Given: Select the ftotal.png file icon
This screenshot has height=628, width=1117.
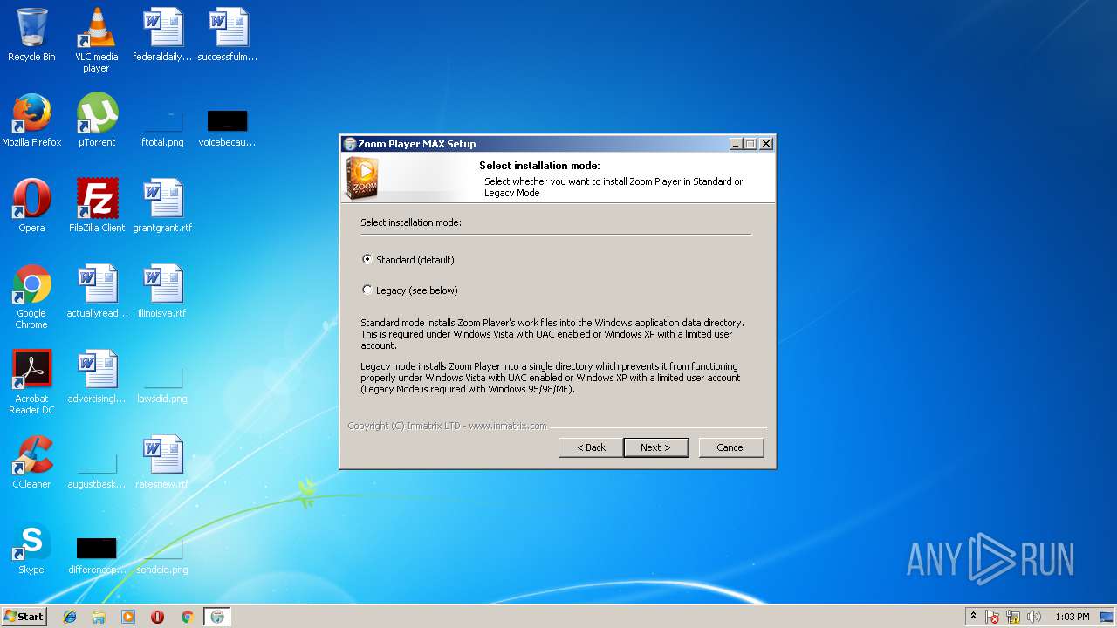Looking at the screenshot, I should click(x=162, y=126).
